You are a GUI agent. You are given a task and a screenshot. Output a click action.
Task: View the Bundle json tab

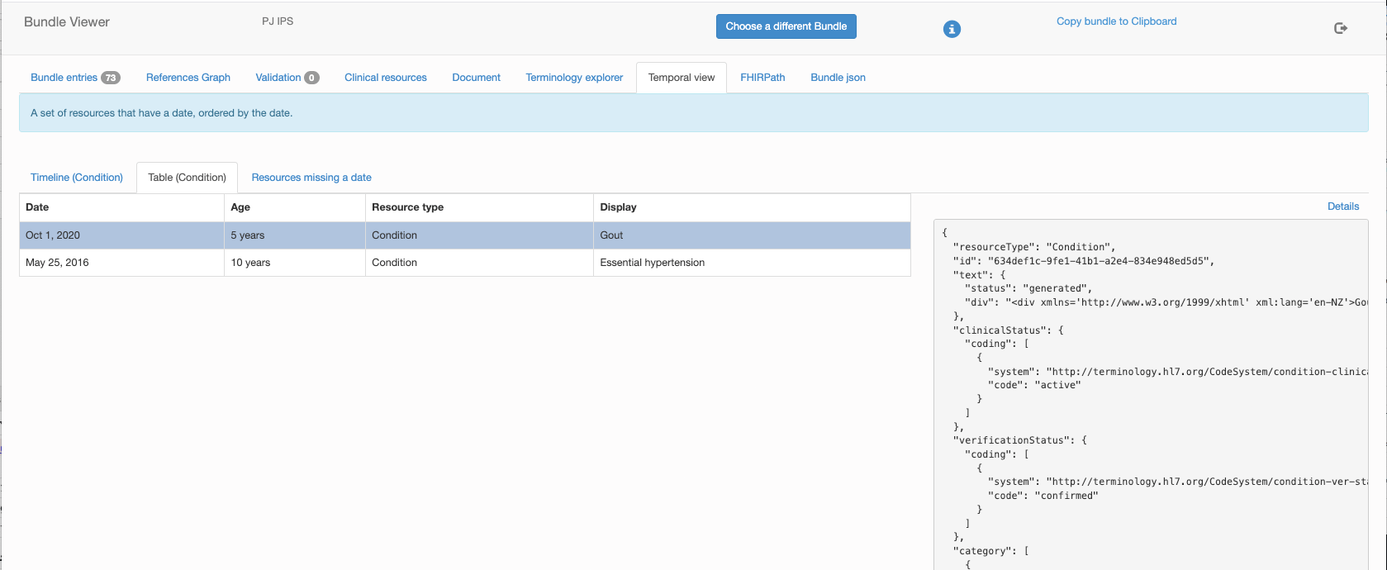838,78
